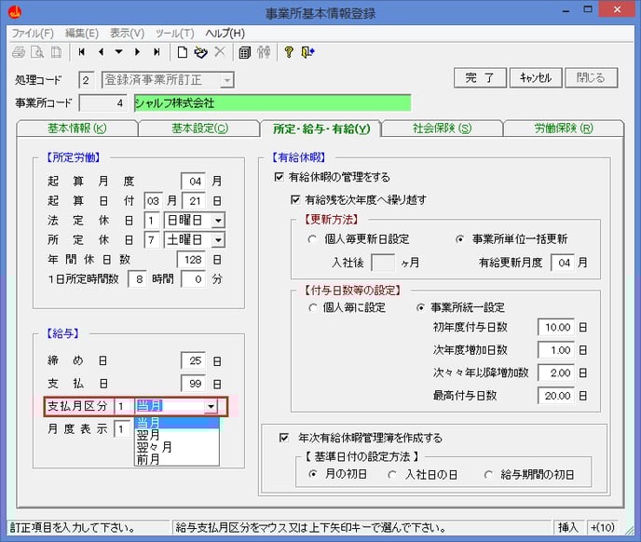This screenshot has height=542, width=641.
Task: Click the 入社後 months field
Action: tap(383, 263)
